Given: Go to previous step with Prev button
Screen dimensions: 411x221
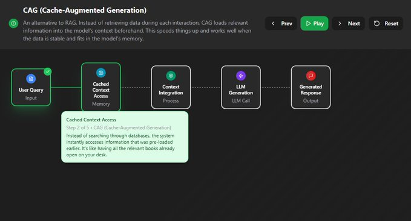Looking at the screenshot, I should 281,24.
